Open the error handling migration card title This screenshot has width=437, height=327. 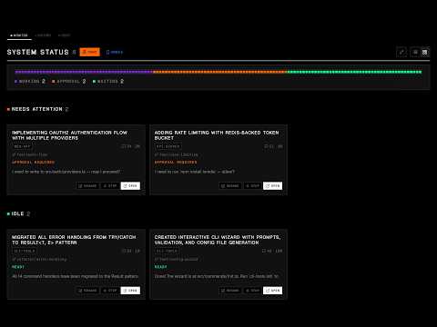click(x=74, y=240)
